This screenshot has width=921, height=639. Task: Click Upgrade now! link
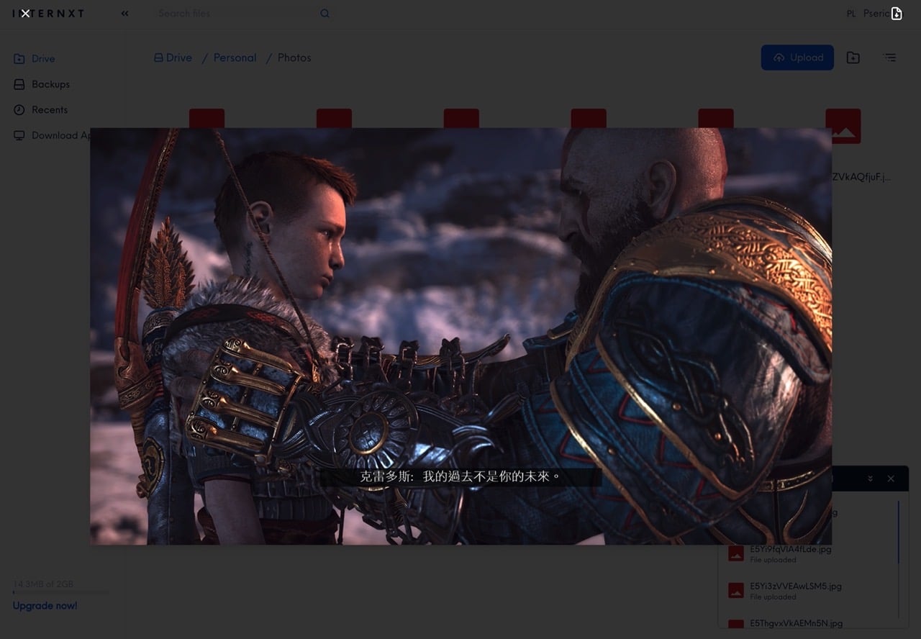coord(45,606)
